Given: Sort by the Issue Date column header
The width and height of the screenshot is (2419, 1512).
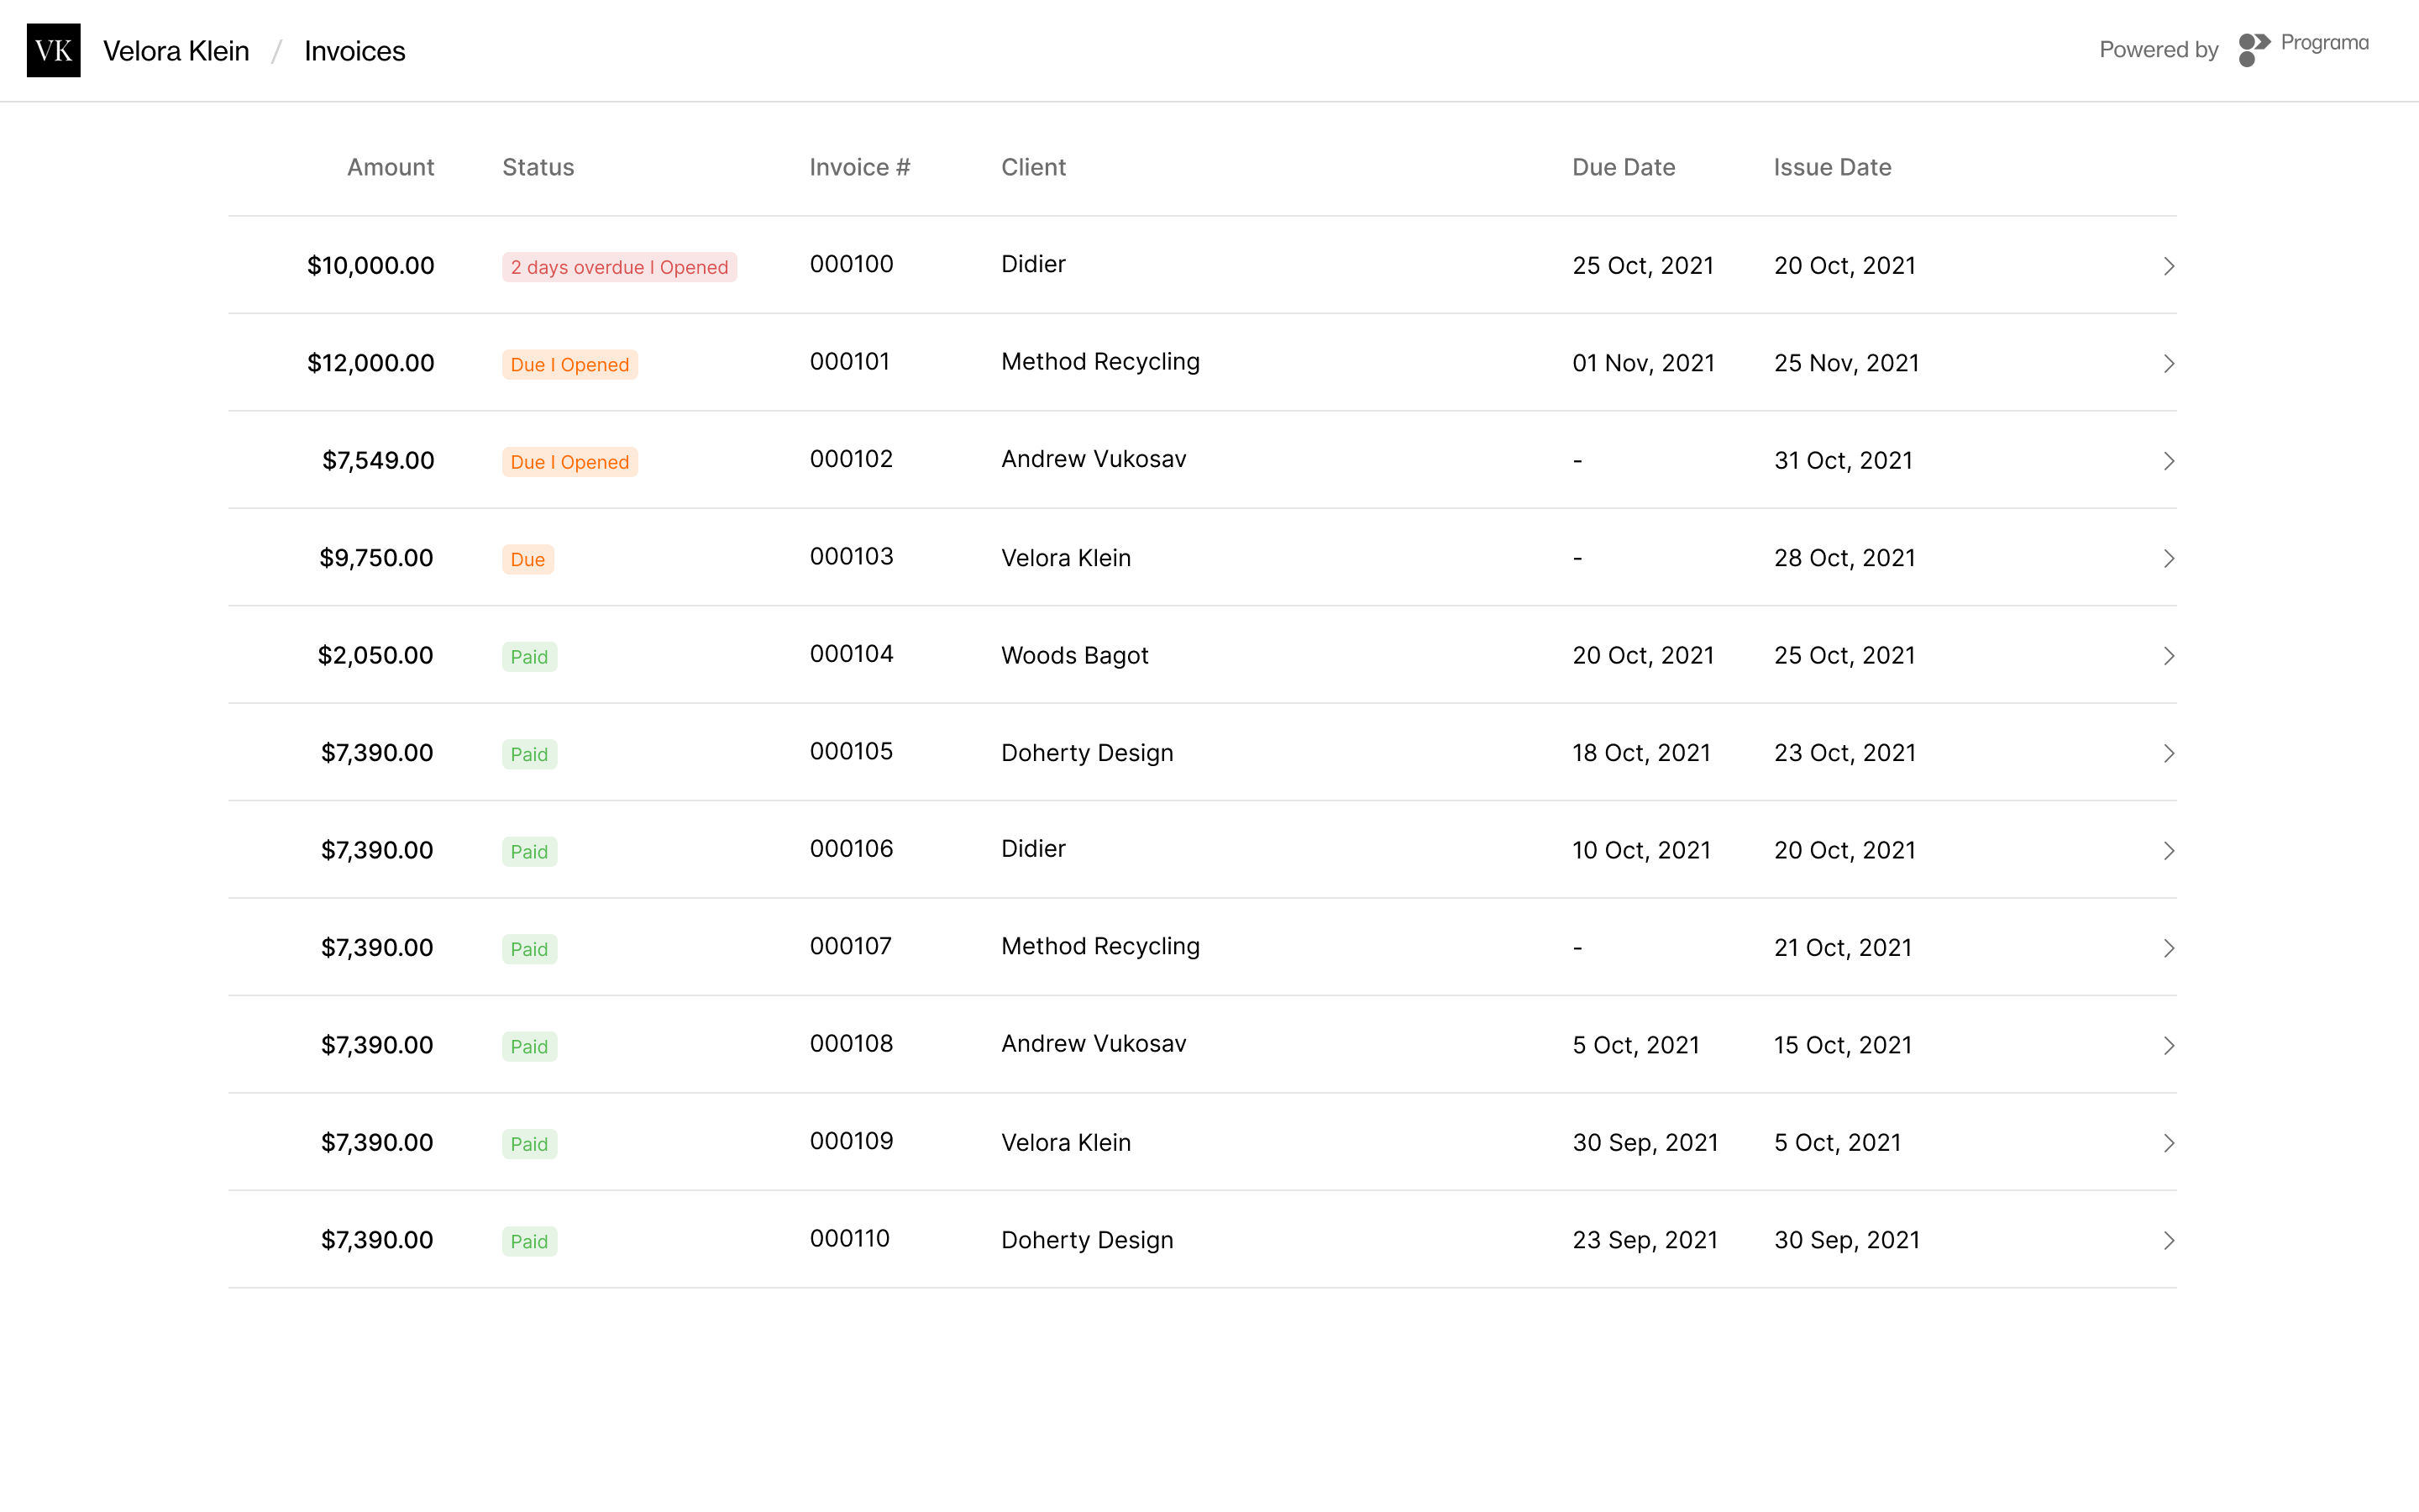Looking at the screenshot, I should click(1832, 167).
